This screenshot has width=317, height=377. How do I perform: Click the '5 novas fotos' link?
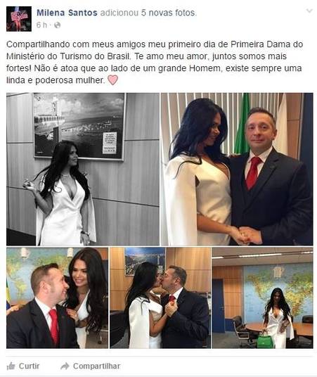(x=169, y=13)
